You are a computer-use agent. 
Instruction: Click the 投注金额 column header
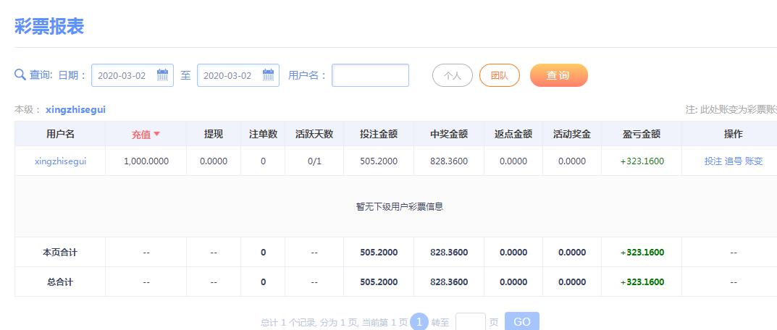379,134
